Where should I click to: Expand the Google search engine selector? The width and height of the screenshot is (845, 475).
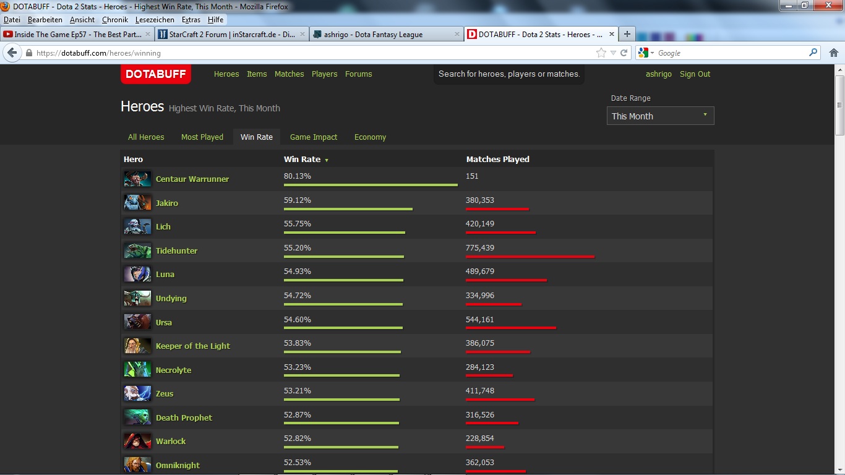coord(646,53)
